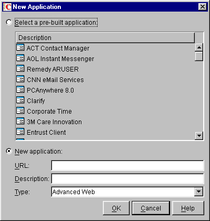
Task: Close the New Application dialog
Action: click(x=203, y=7)
